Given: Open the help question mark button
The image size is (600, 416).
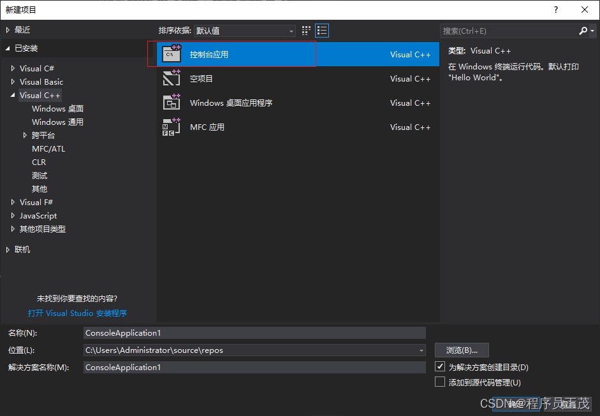Looking at the screenshot, I should click(556, 10).
